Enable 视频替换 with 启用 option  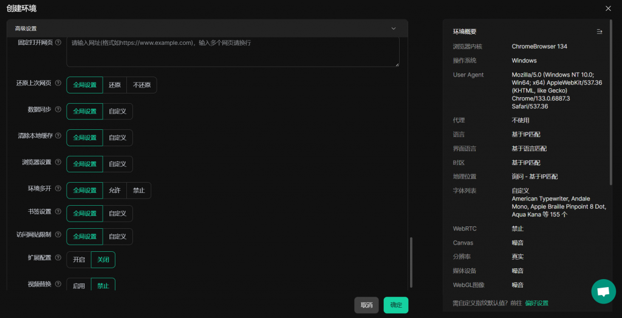tap(79, 286)
